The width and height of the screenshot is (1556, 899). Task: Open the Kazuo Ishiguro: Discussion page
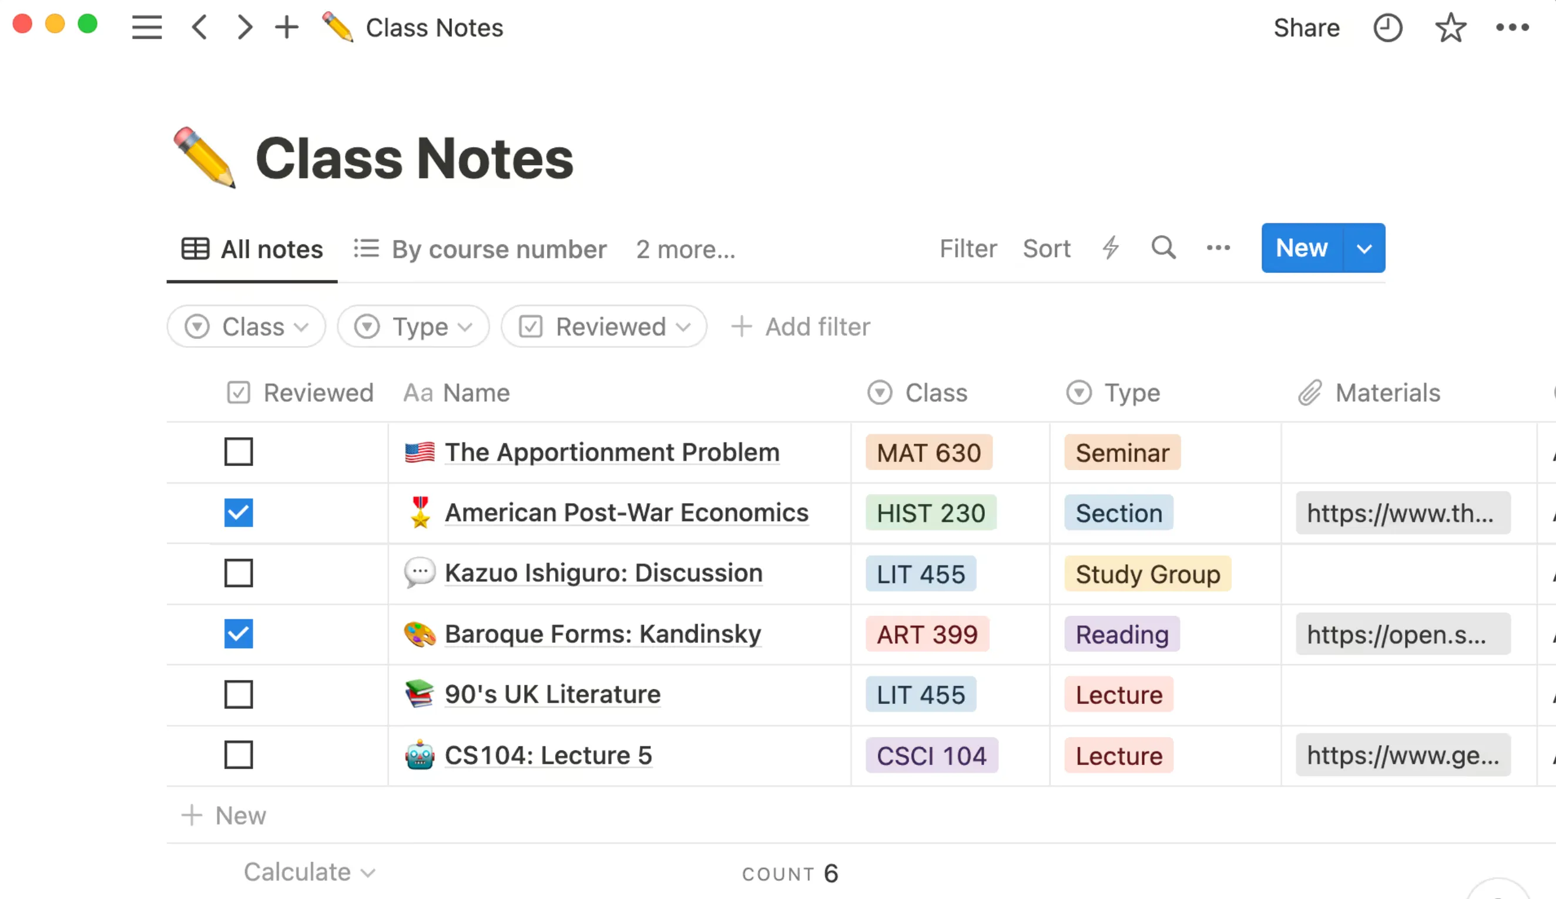[x=603, y=573]
